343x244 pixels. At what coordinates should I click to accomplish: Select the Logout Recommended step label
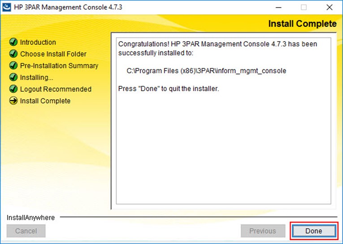click(56, 89)
